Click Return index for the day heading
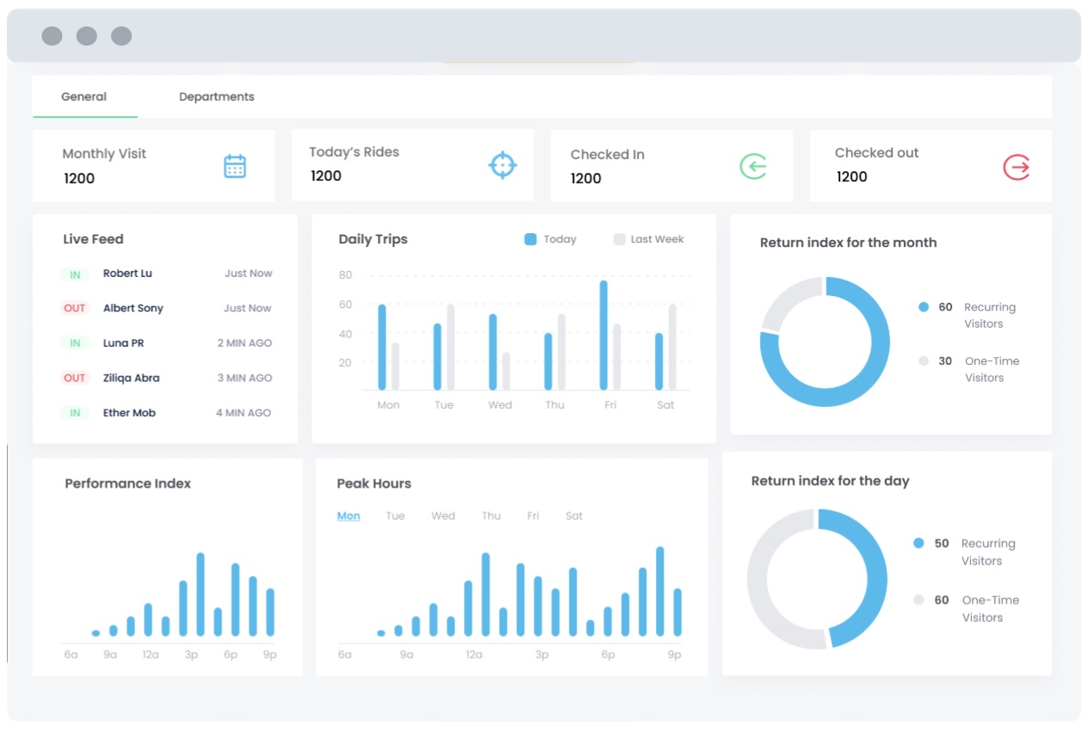 click(x=830, y=481)
